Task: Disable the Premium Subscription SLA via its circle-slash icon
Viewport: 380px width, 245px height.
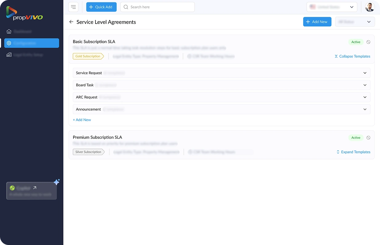Action: pos(368,138)
